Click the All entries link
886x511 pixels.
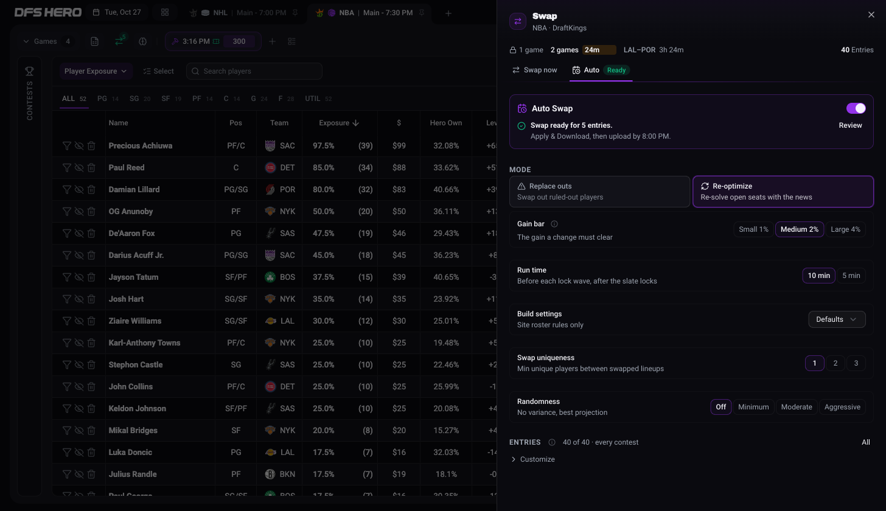[x=866, y=442]
